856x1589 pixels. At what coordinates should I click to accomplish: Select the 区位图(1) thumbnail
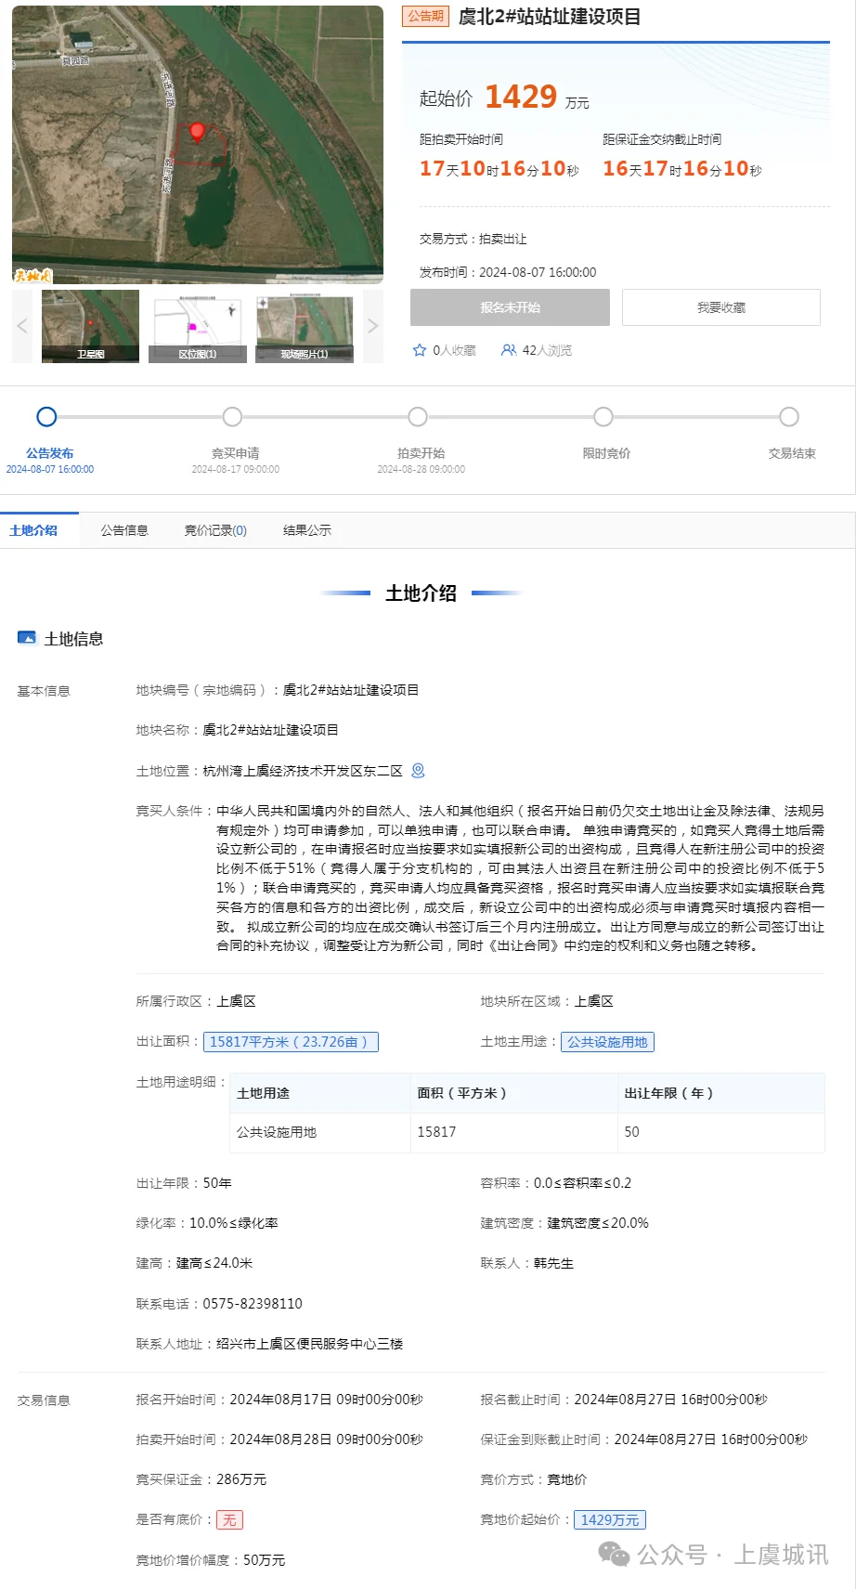tap(197, 326)
